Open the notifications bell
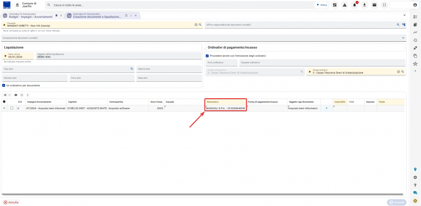The width and height of the screenshot is (421, 206). tap(354, 5)
